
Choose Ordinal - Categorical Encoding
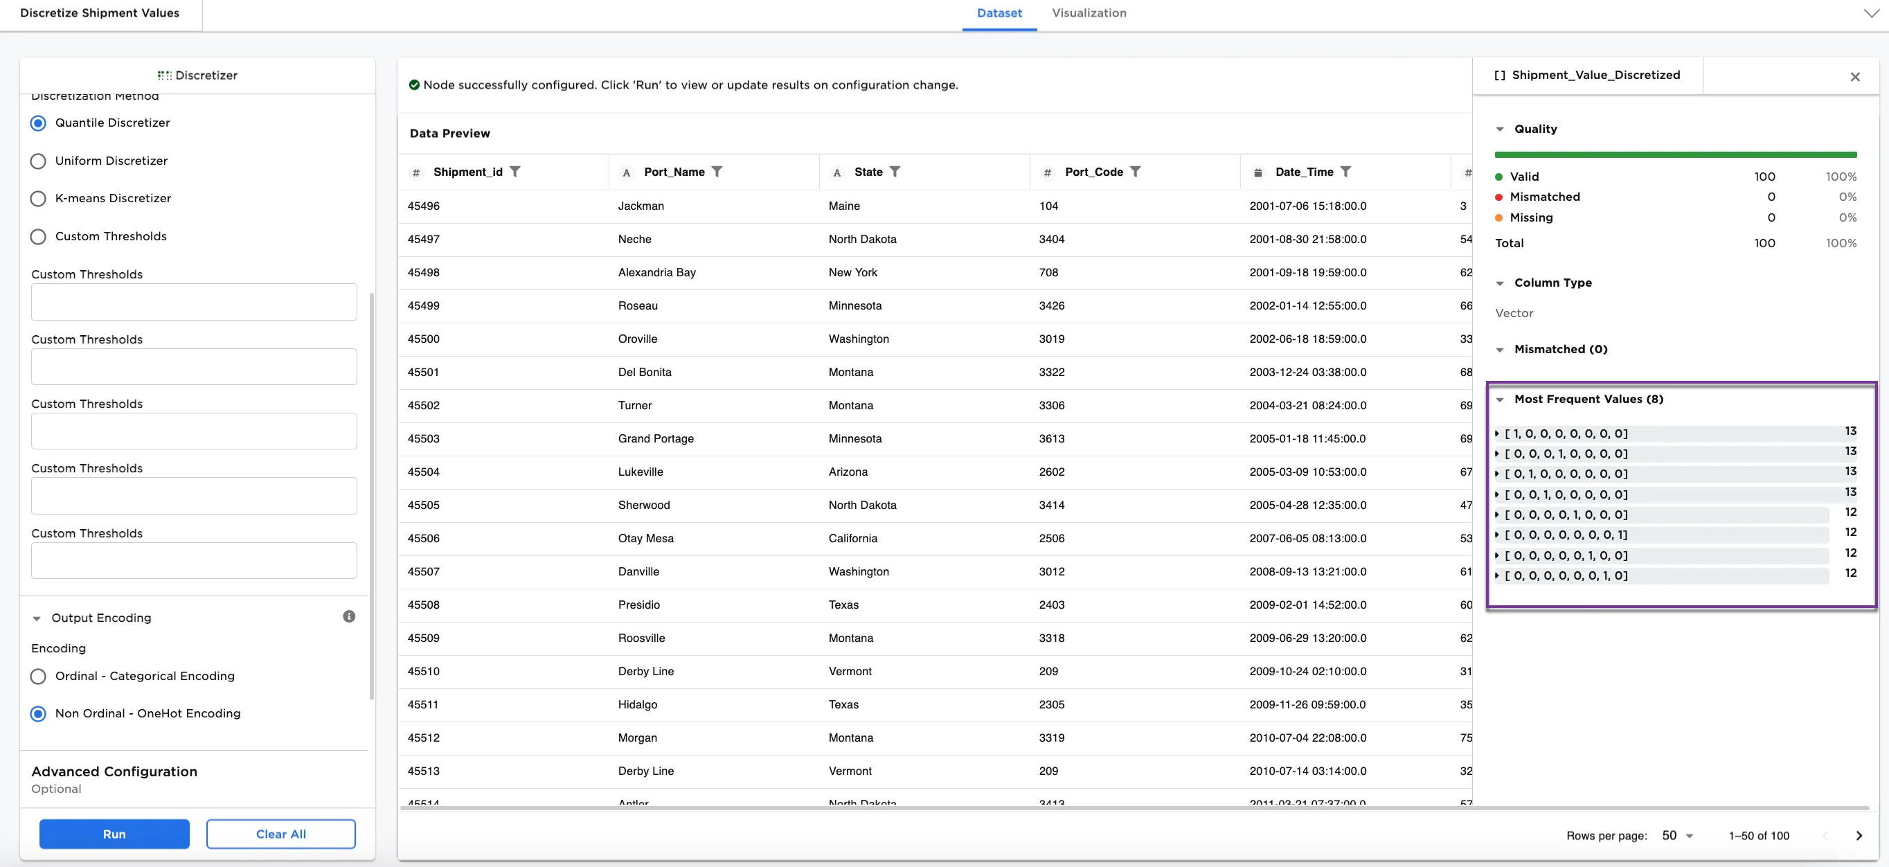click(38, 677)
